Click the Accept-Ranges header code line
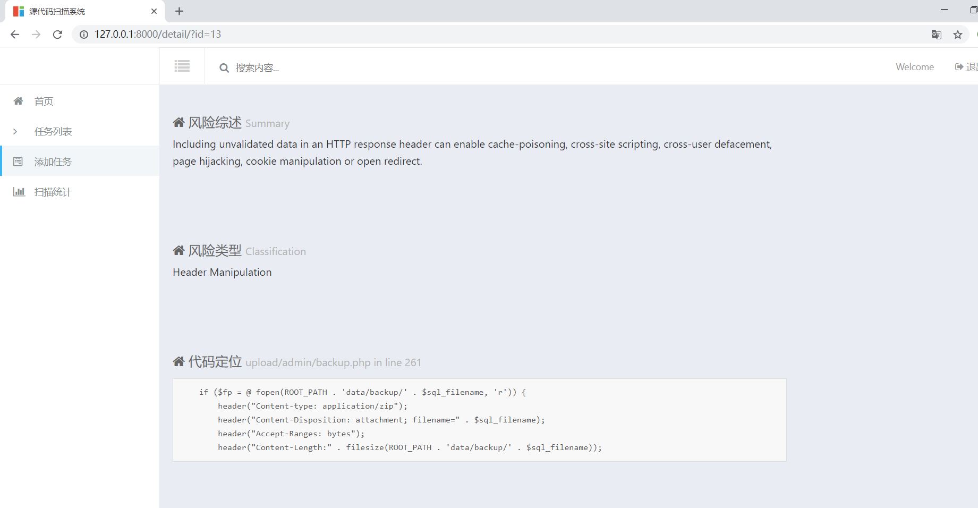The image size is (978, 508). coord(291,434)
